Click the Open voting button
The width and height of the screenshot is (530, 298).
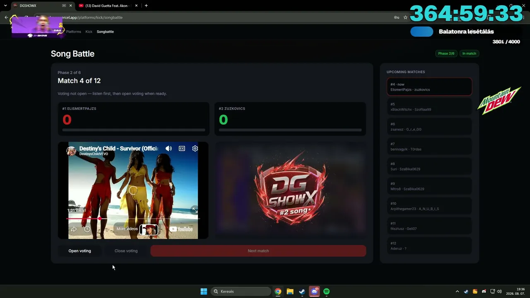79,251
